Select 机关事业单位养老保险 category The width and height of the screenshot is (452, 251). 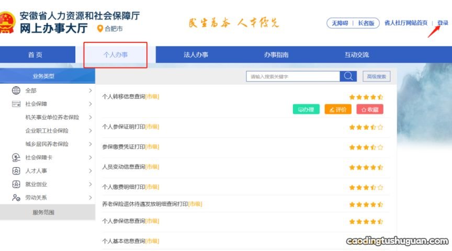click(x=52, y=117)
